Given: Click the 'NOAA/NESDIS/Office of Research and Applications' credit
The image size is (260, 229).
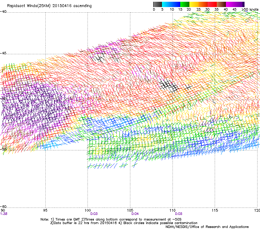Looking at the screenshot, I should [x=207, y=227].
